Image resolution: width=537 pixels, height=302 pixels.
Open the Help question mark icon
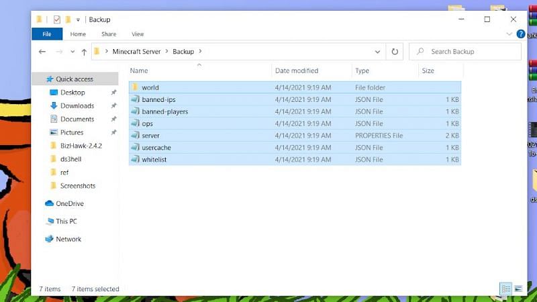click(x=521, y=34)
